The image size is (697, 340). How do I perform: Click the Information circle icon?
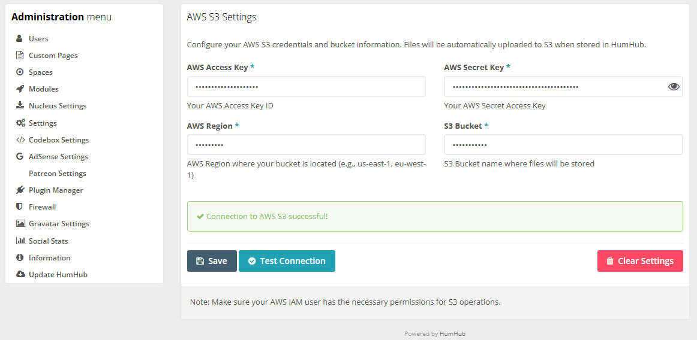tap(20, 257)
